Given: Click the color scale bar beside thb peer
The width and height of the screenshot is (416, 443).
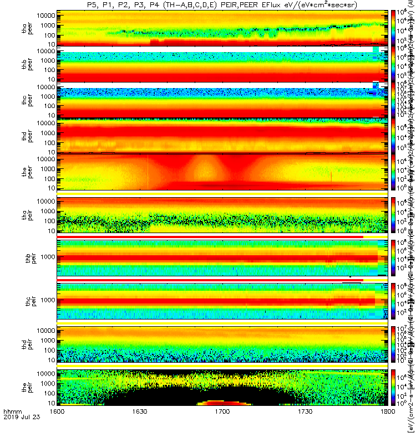Looking at the screenshot, I should [393, 64].
